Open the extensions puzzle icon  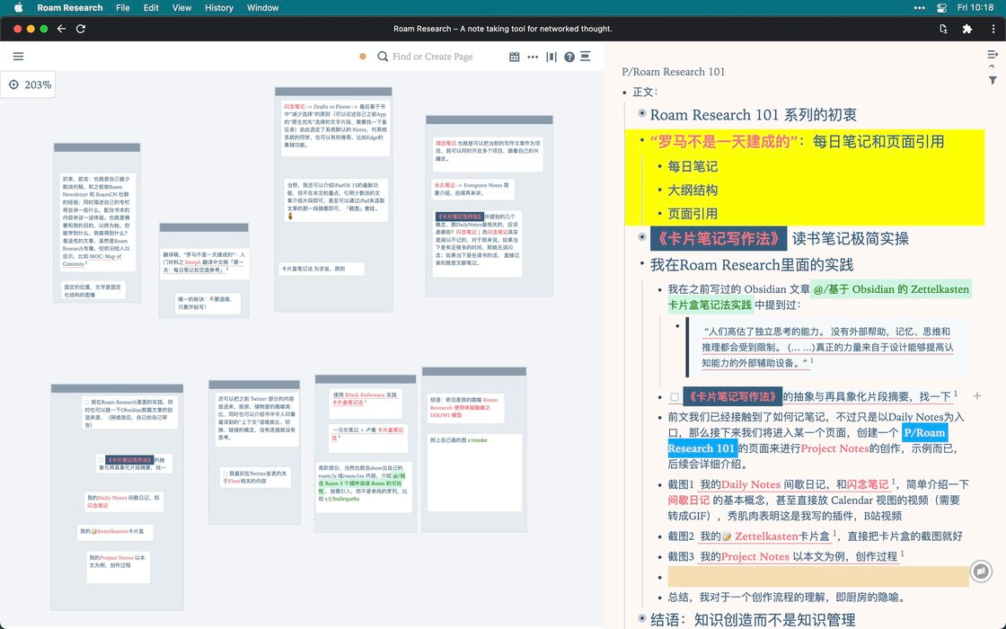point(966,28)
